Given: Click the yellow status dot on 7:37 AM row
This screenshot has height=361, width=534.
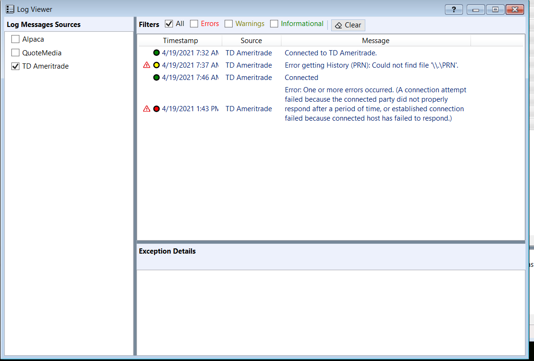Looking at the screenshot, I should coord(156,65).
